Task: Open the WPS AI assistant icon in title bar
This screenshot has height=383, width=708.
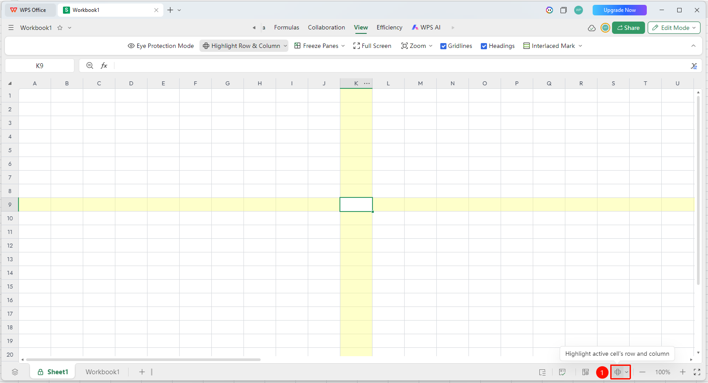Action: click(x=549, y=10)
